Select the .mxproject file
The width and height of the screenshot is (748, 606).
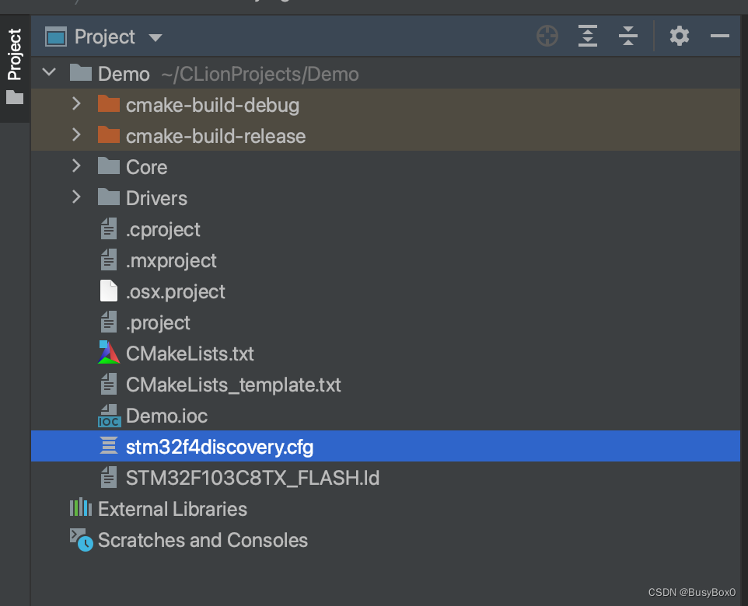386,259
